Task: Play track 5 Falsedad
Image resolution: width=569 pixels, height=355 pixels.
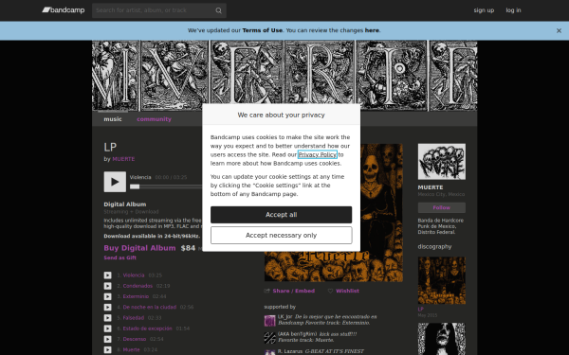Action: coord(108,318)
